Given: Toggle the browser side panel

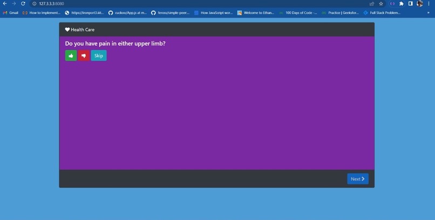Looking at the screenshot, I should pyautogui.click(x=411, y=4).
